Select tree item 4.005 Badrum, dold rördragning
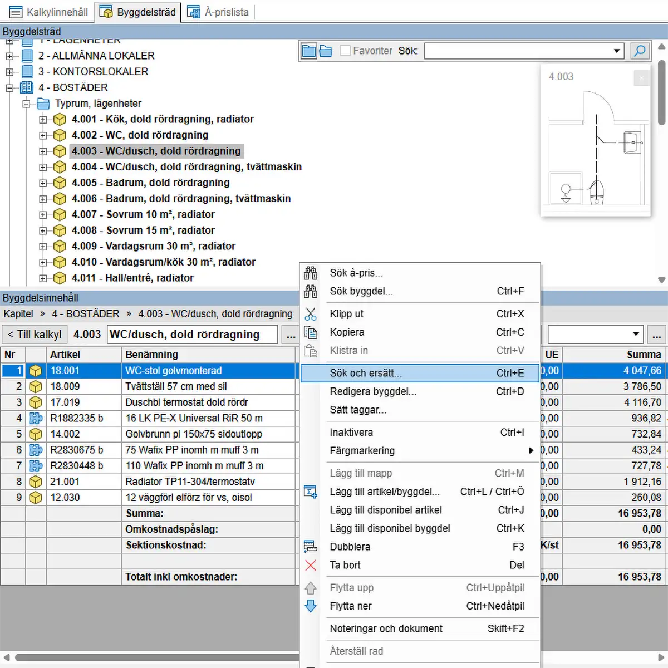Viewport: 668px width, 668px height. (150, 183)
